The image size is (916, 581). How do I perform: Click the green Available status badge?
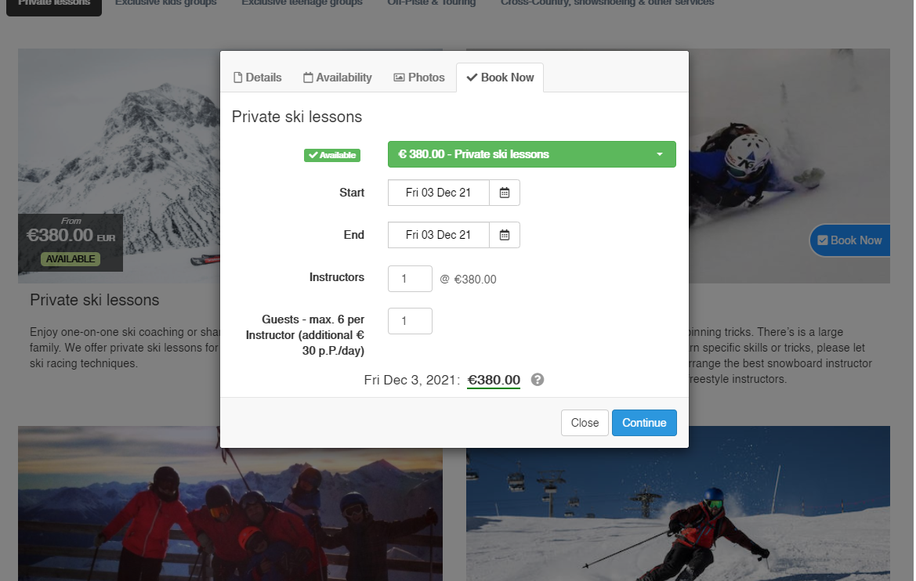pos(331,155)
